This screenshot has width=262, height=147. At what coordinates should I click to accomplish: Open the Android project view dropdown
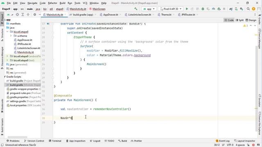tap(10, 15)
